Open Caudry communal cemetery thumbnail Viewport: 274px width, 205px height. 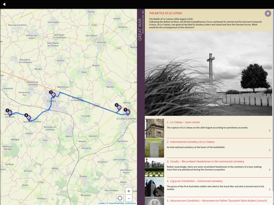[155, 168]
